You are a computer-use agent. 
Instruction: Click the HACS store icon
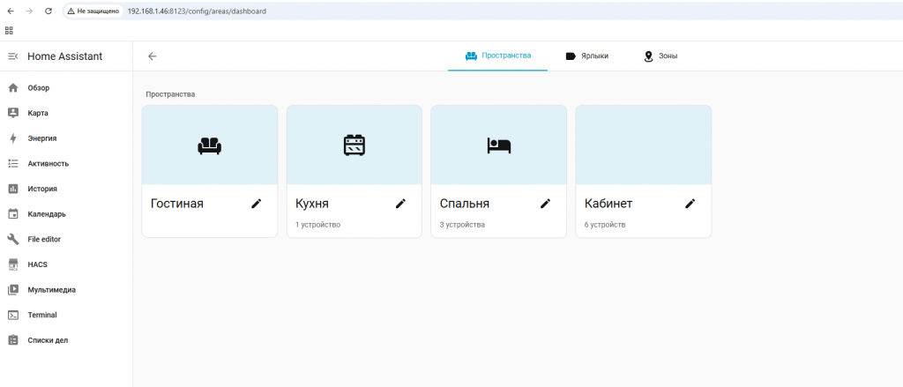12,264
